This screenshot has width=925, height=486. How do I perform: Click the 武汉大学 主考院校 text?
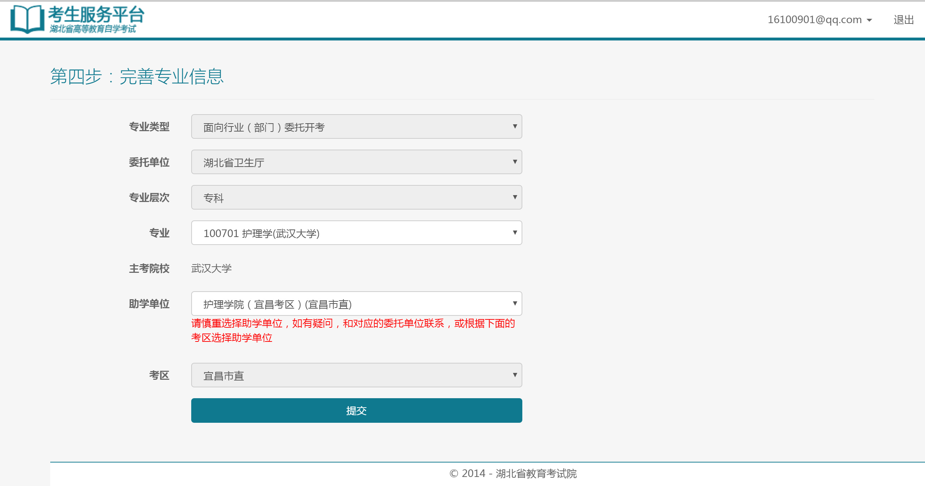coord(211,268)
